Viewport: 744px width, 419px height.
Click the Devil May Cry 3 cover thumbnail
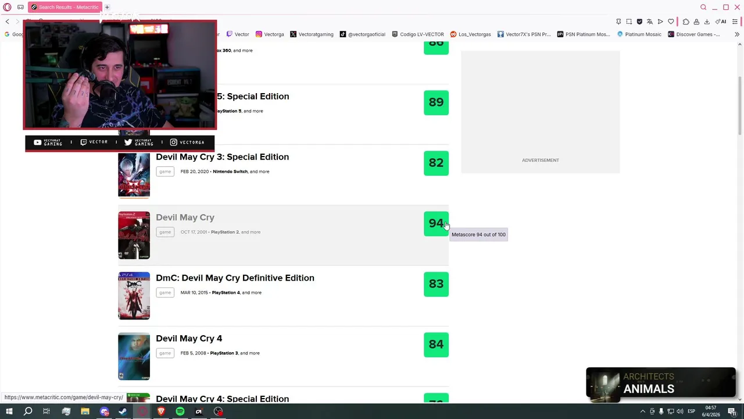click(x=134, y=175)
